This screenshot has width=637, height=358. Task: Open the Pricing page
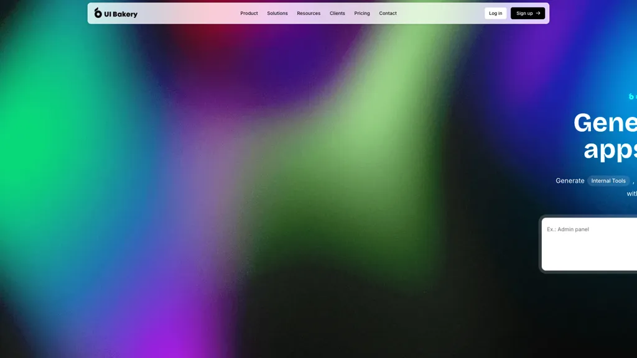point(362,14)
